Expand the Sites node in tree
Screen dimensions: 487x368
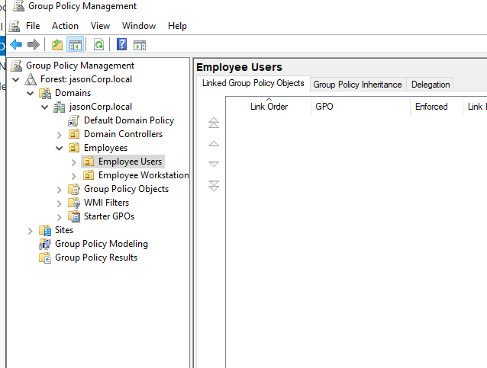click(31, 230)
